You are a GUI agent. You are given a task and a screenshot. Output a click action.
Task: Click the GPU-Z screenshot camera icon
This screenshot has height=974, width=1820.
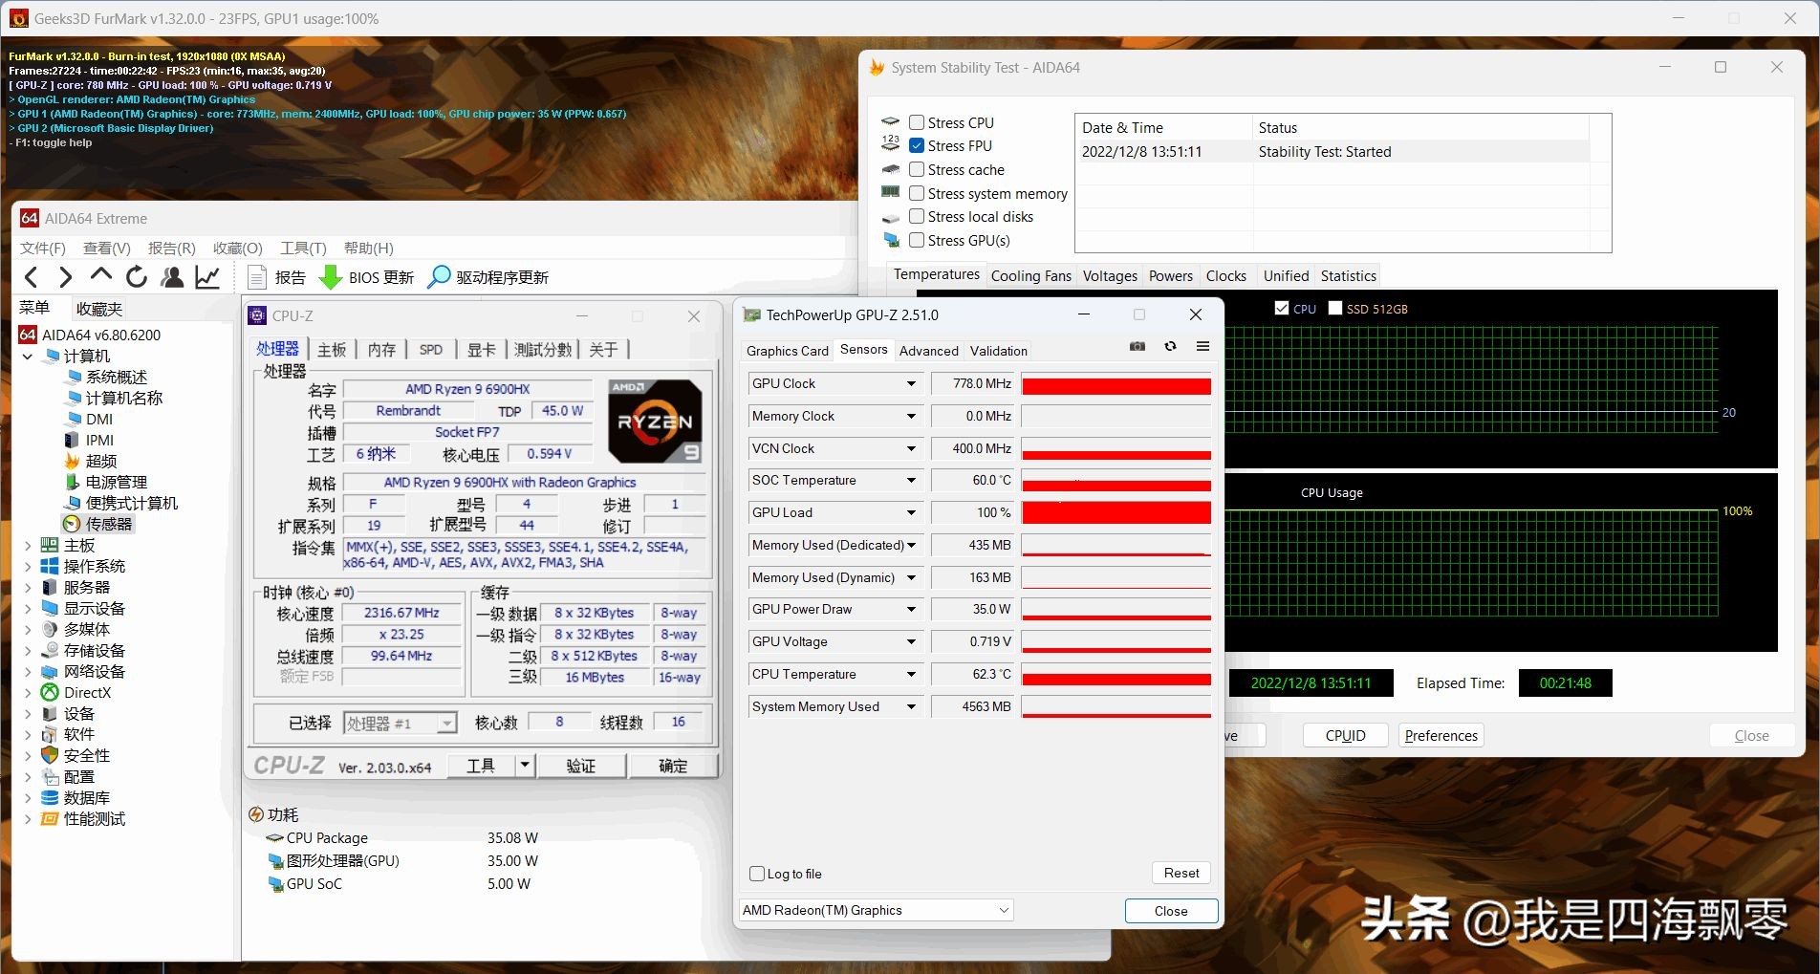(x=1137, y=347)
